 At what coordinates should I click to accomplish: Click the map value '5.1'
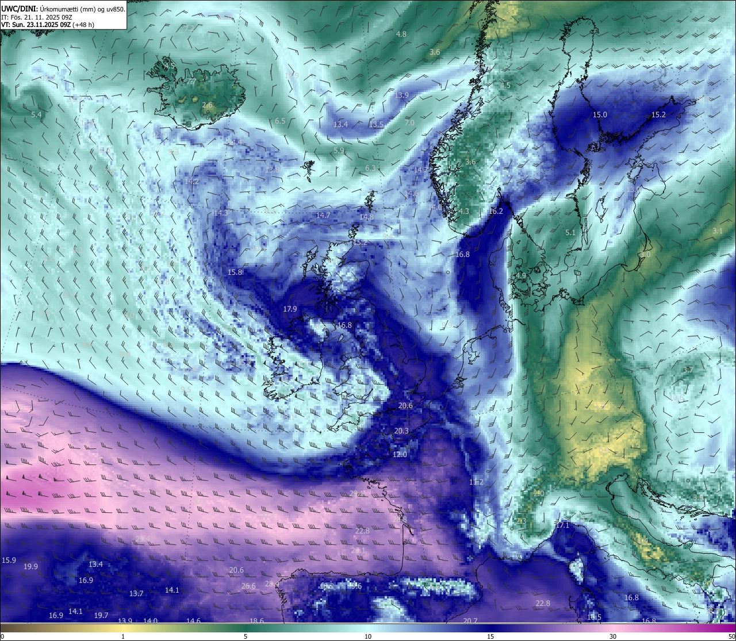point(570,233)
